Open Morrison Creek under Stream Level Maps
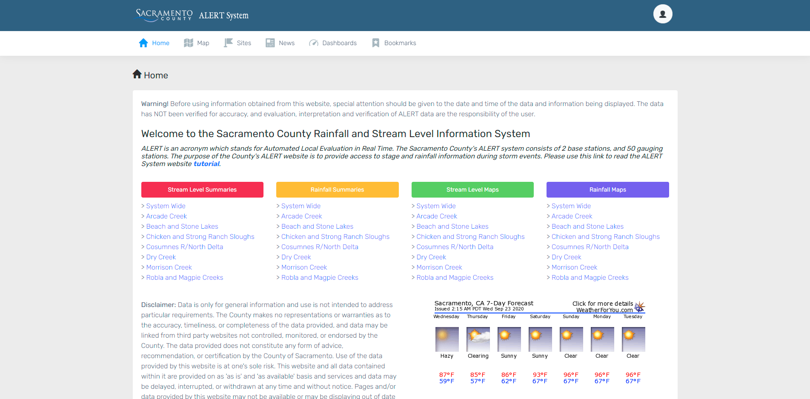This screenshot has width=810, height=399. (x=439, y=267)
